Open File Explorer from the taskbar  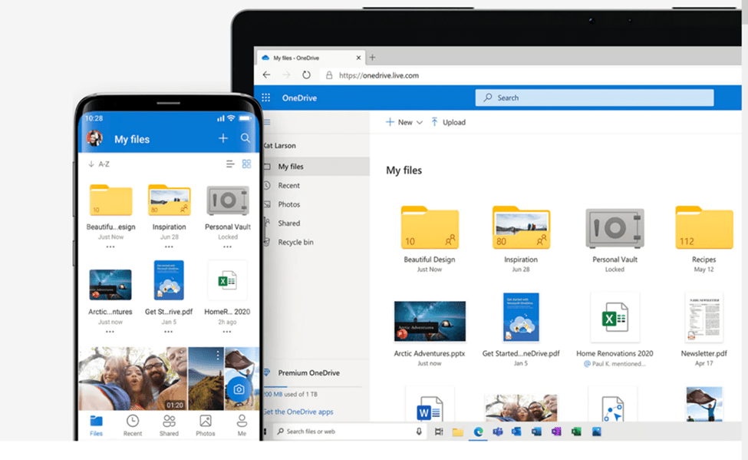click(458, 432)
